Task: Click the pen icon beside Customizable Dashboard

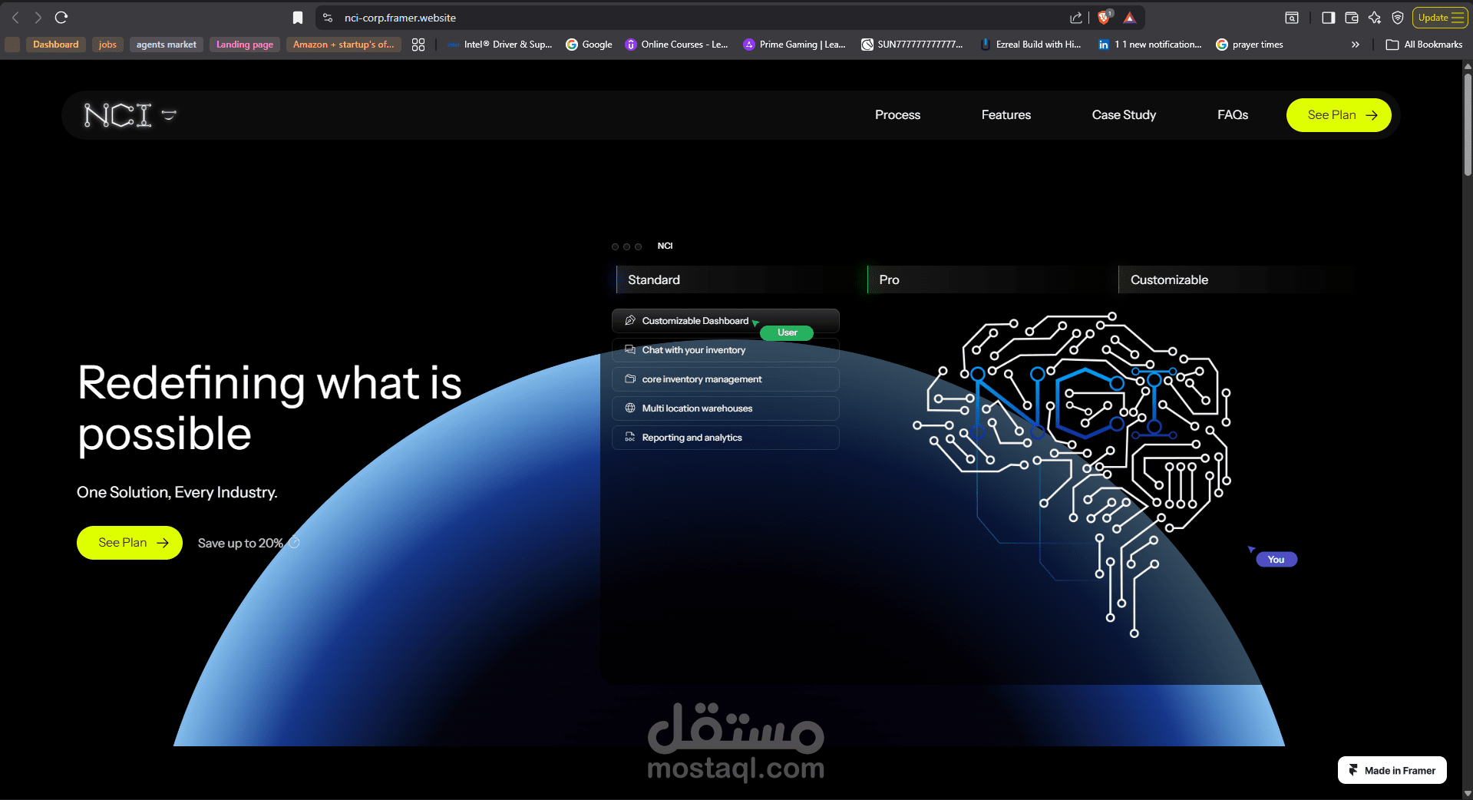Action: pos(630,320)
